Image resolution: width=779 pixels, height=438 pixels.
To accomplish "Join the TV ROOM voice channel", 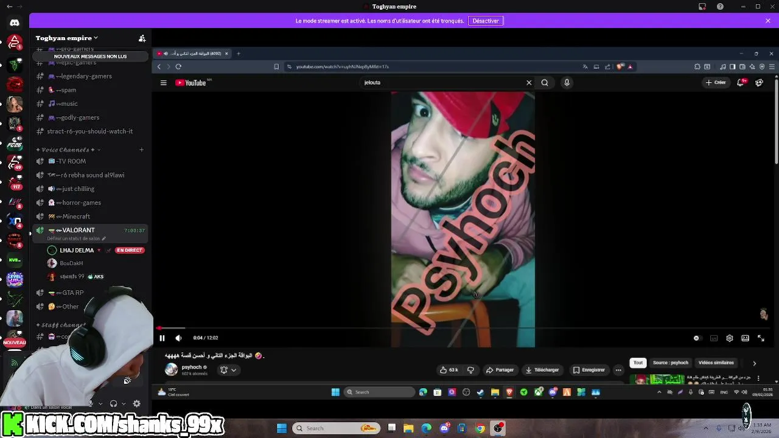I will pos(89,161).
